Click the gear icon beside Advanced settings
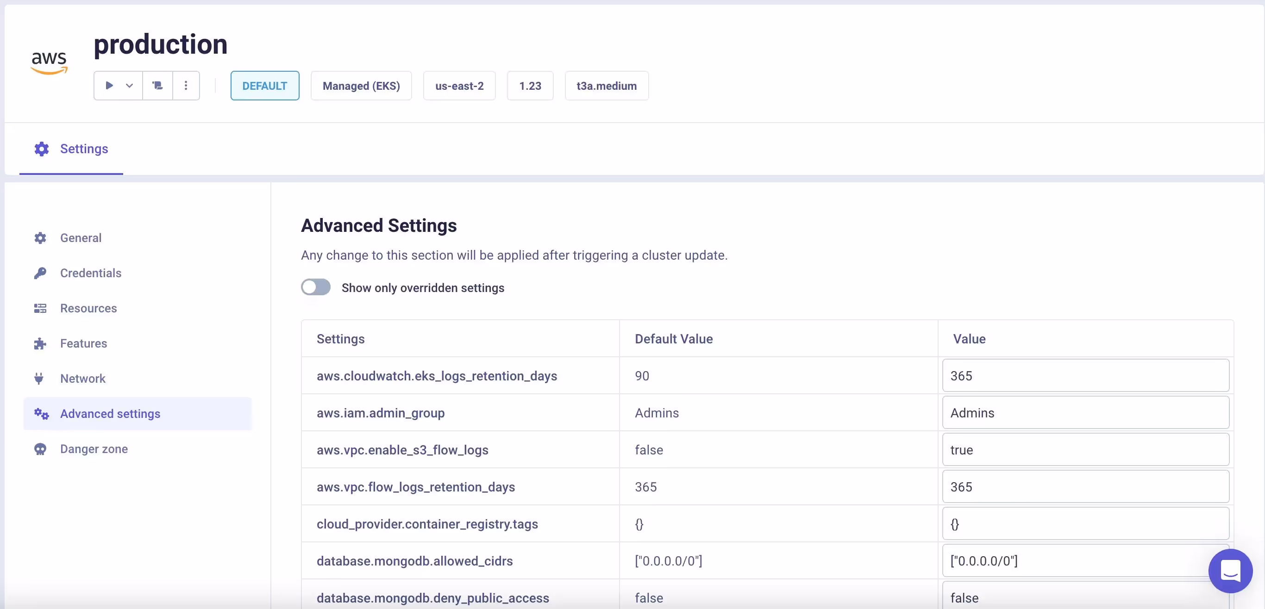The height and width of the screenshot is (609, 1265). pos(41,414)
